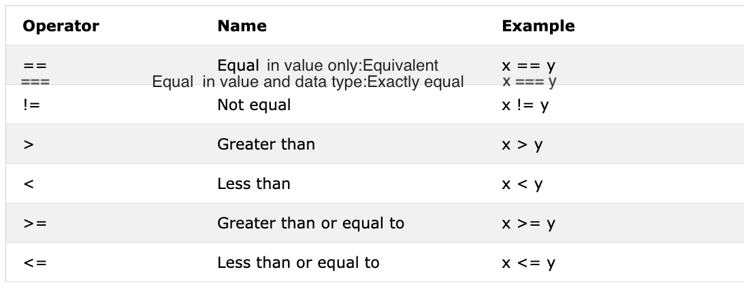Click 'Less than or equal to' text
Image resolution: width=744 pixels, height=291 pixels.
pyautogui.click(x=298, y=262)
